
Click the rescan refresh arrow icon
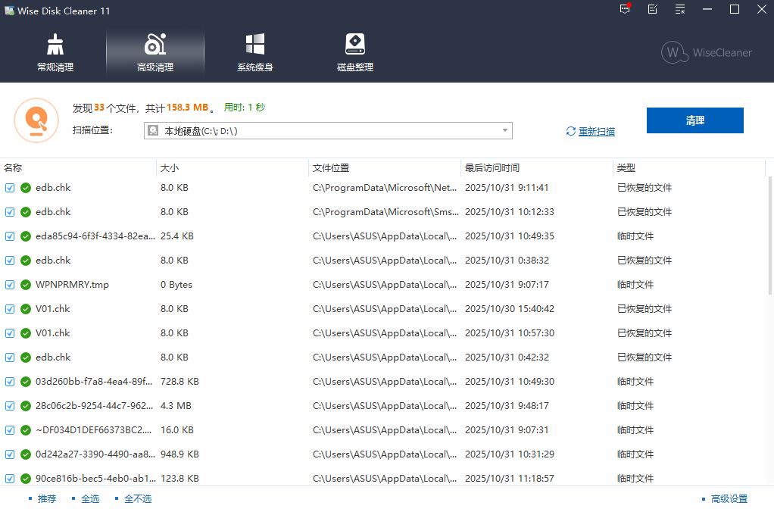[571, 132]
